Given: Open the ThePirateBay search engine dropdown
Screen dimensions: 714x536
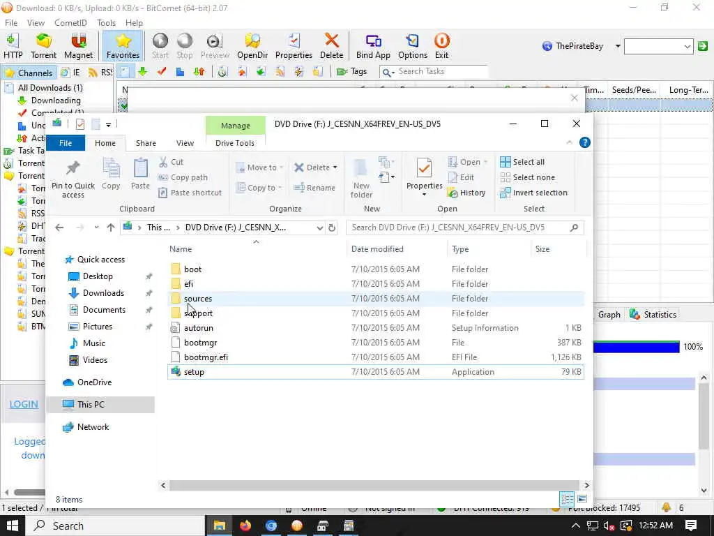Looking at the screenshot, I should click(x=618, y=46).
